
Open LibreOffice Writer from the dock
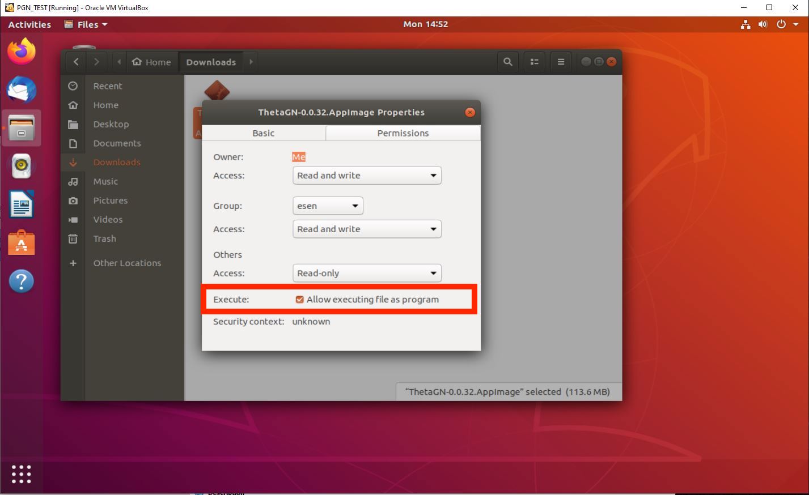pos(21,204)
